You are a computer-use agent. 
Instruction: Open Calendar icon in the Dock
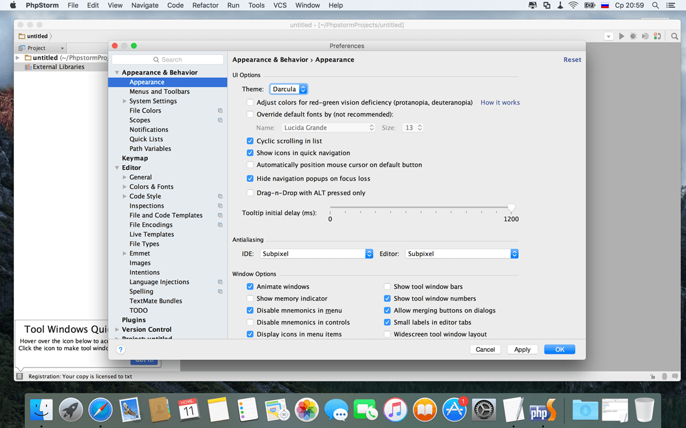point(188,410)
